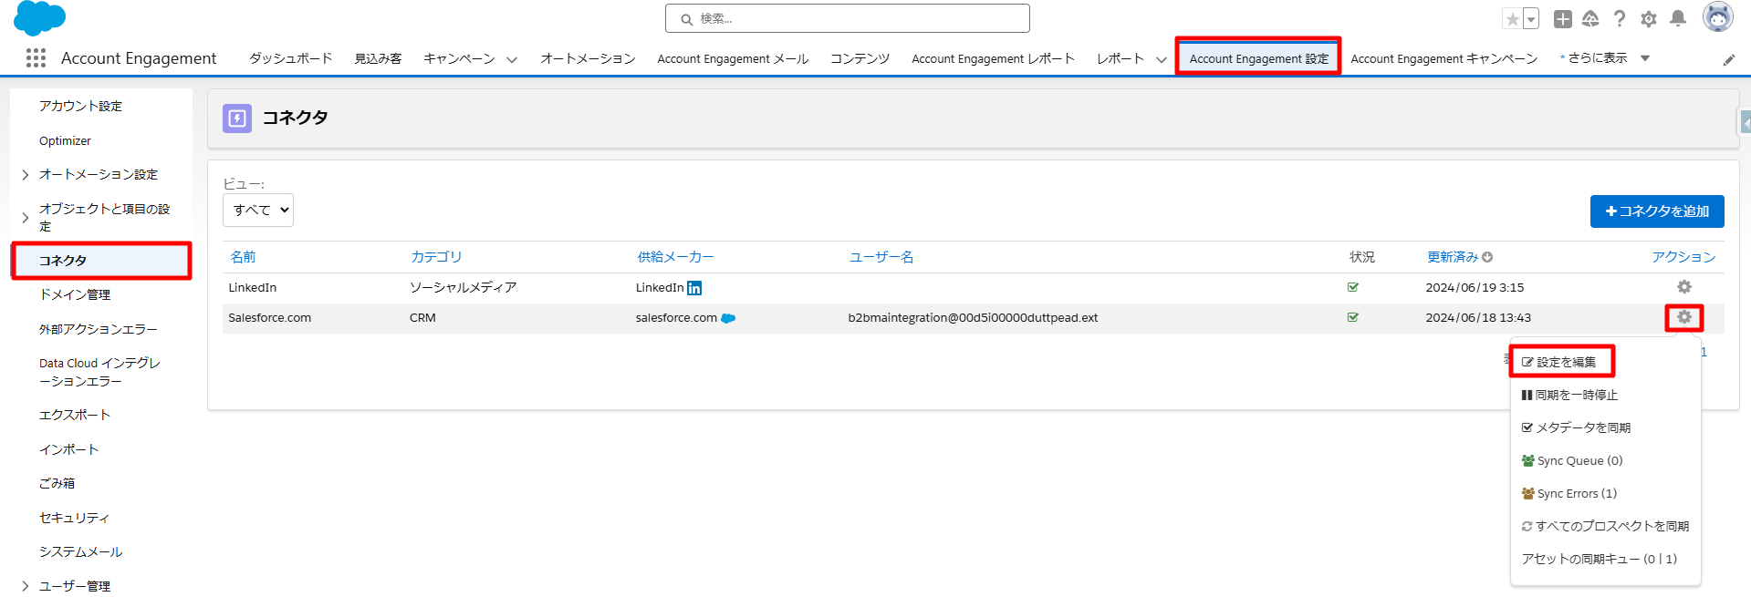The image size is (1751, 597).
Task: Click the Connector page header icon
Action: [x=237, y=118]
